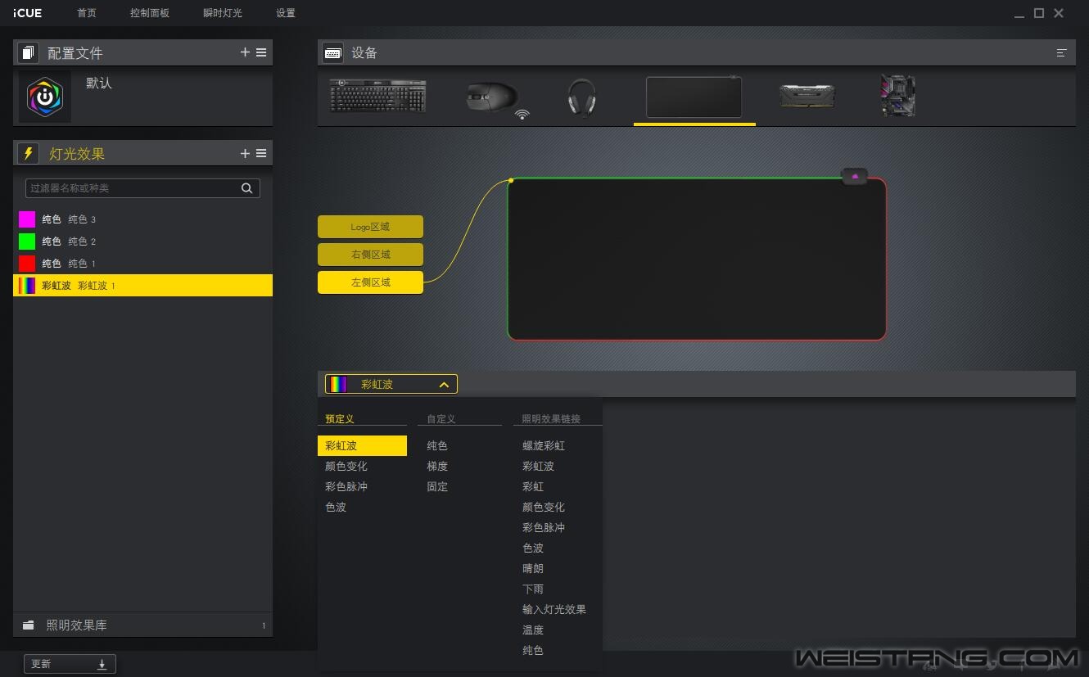Add a new lighting effect
Screen dimensions: 1089x677
click(245, 153)
